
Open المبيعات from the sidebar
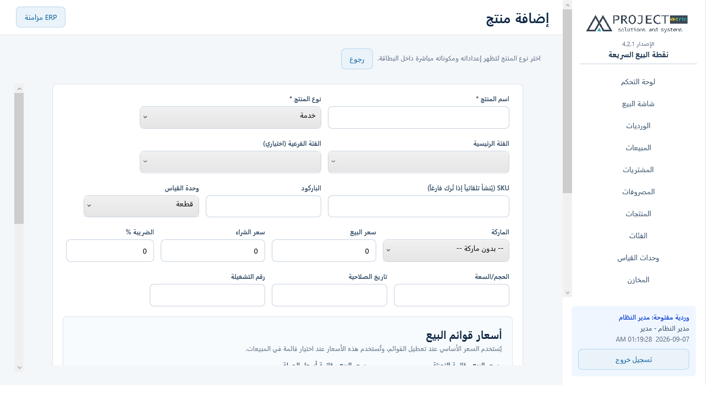[x=638, y=147]
